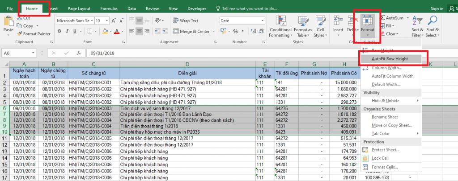Click the Merge & Center button
Screen dimensions: 458x181
pyautogui.click(x=192, y=31)
